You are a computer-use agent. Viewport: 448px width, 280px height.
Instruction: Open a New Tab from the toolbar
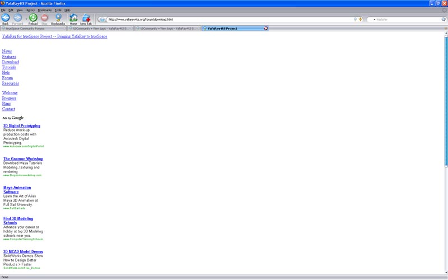[86, 19]
